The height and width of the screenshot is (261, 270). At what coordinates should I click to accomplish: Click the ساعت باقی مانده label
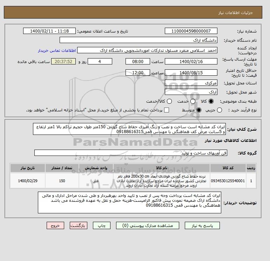click(x=34, y=62)
